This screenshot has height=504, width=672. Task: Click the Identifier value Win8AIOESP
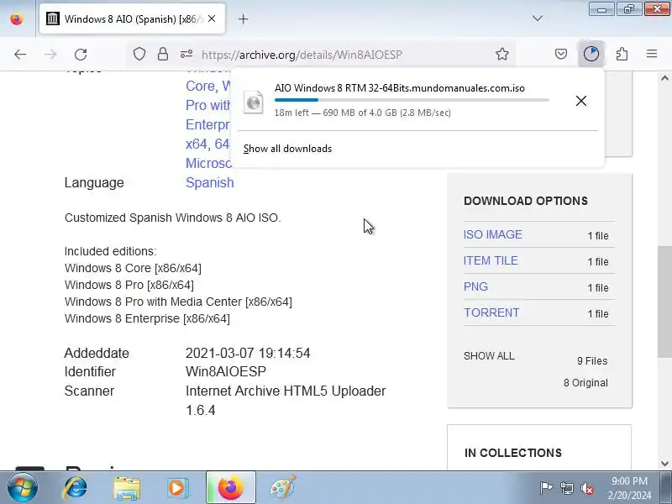point(225,371)
